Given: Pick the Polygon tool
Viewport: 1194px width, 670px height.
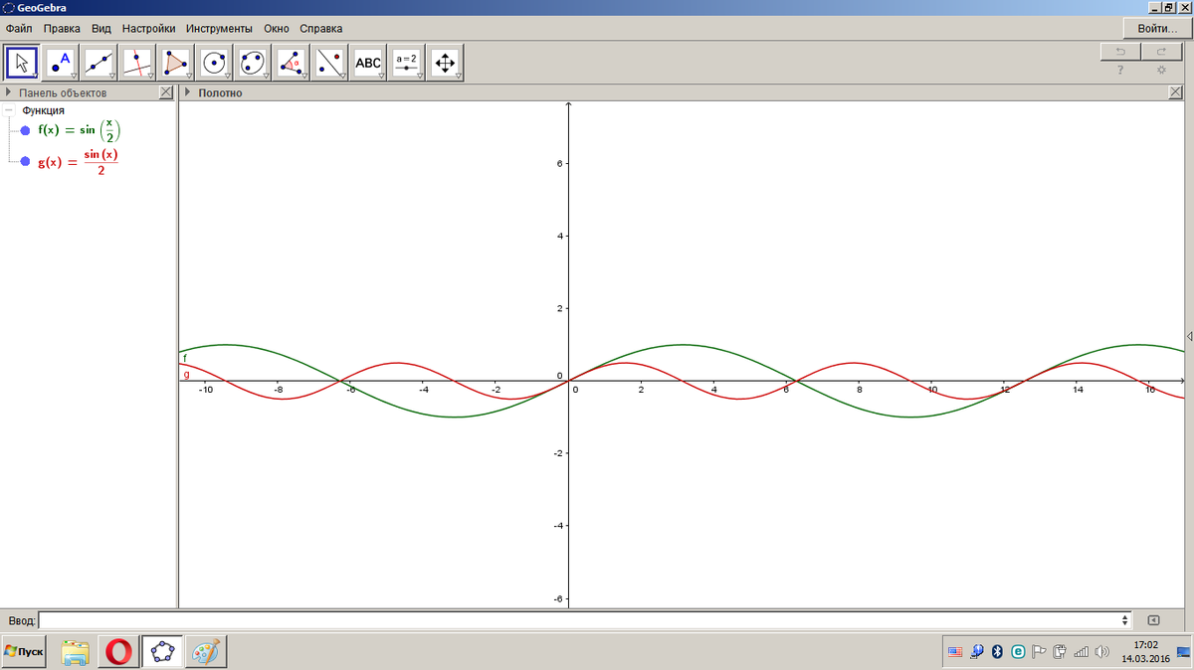Looking at the screenshot, I should pyautogui.click(x=176, y=63).
